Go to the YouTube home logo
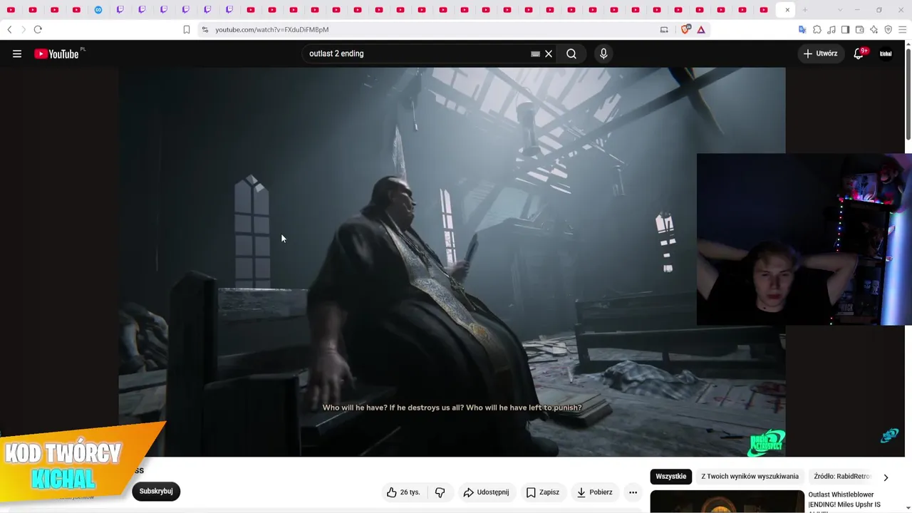 click(56, 54)
